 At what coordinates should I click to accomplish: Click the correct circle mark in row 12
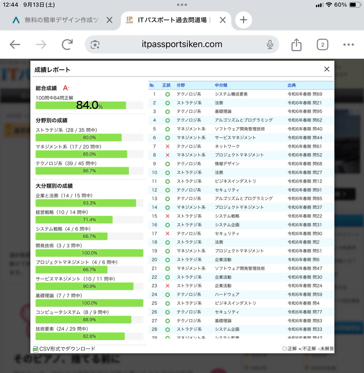167,190
